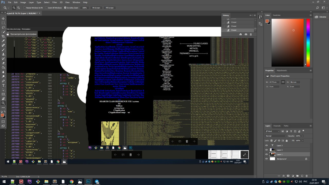Screen dimensions: 329x185
Task: Select the Lasso tool
Action: [x=3, y=27]
